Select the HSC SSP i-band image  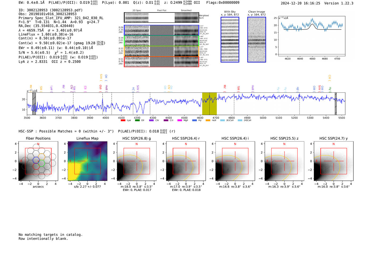click(x=235, y=161)
